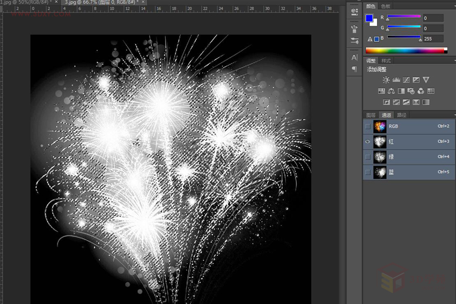The width and height of the screenshot is (456, 304).
Task: Add a Threshold adjustment
Action: coord(406,102)
